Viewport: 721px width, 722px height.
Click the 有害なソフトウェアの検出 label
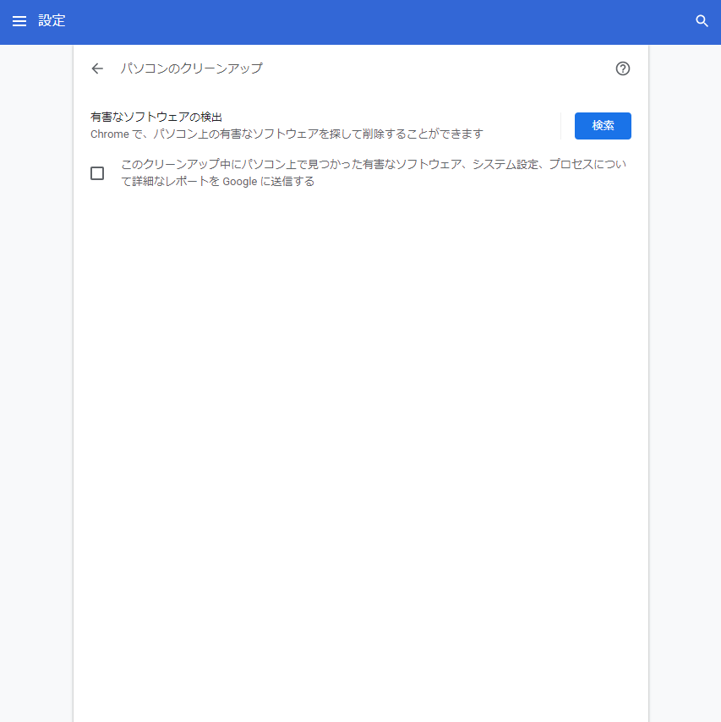[x=156, y=117]
